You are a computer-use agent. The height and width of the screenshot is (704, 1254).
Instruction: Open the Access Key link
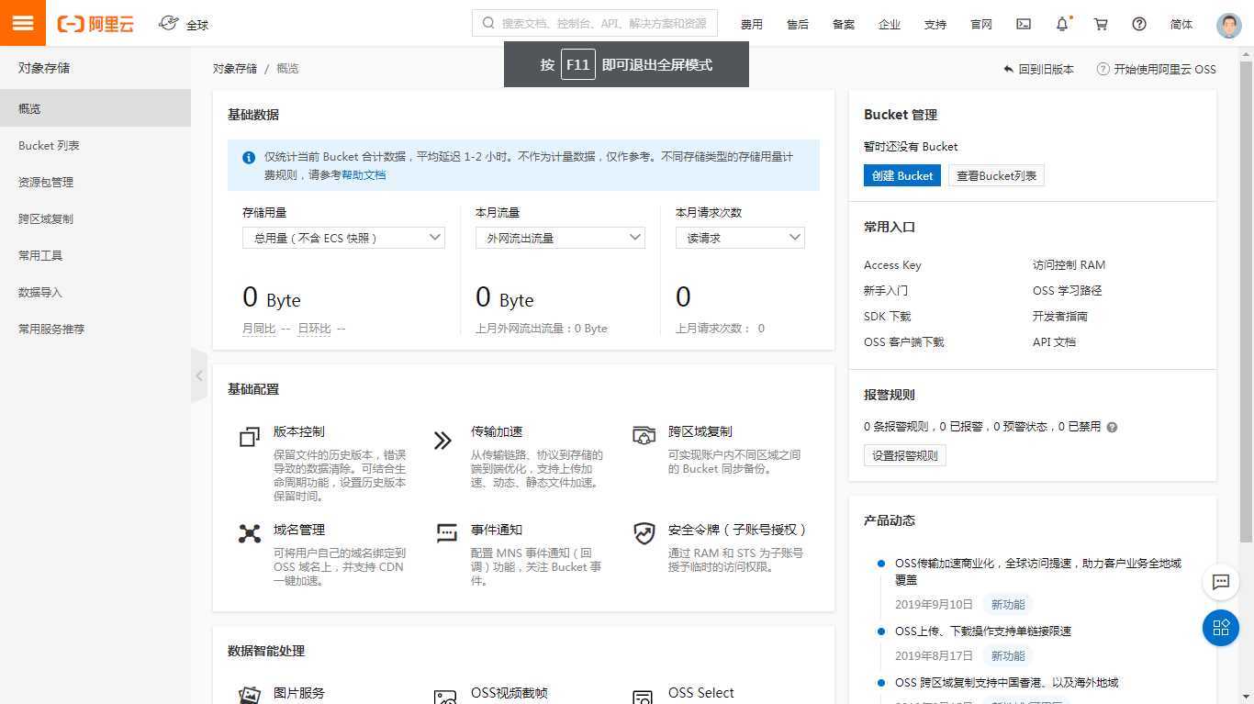[892, 264]
